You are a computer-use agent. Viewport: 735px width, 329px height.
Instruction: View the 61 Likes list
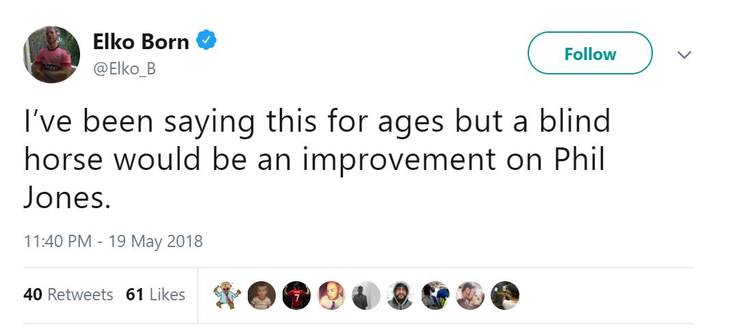[156, 295]
